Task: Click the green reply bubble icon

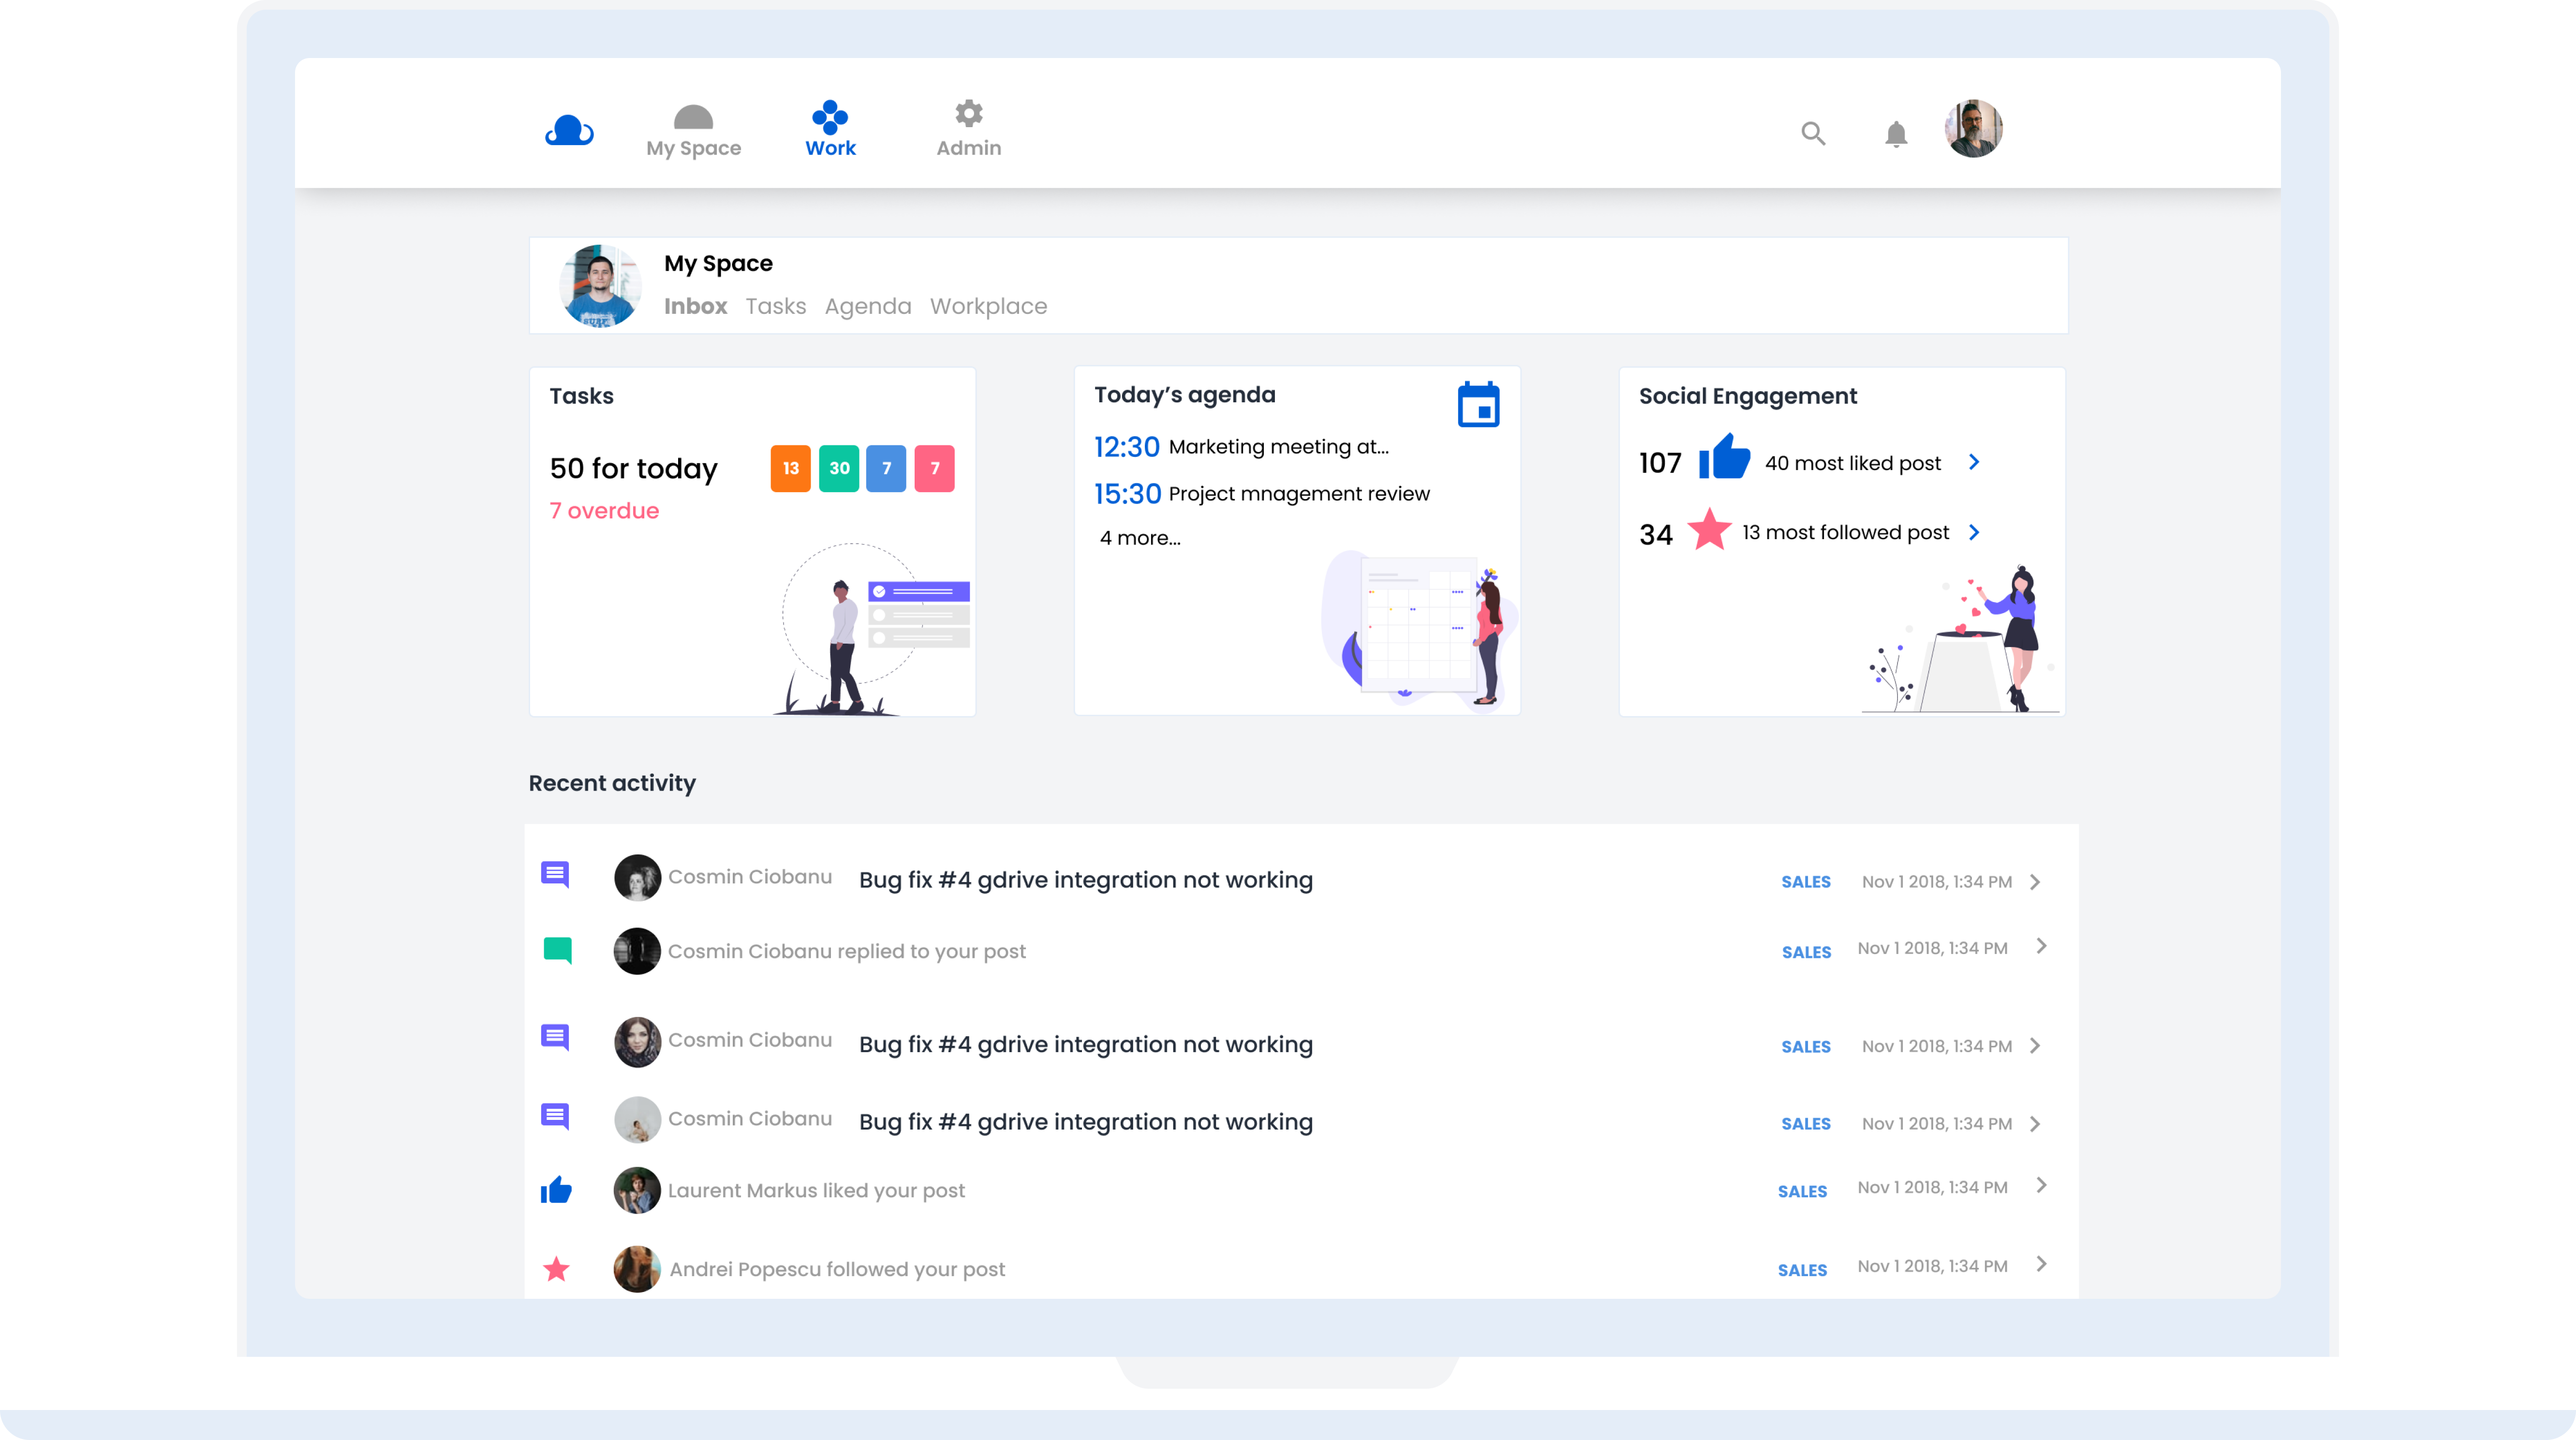Action: click(557, 950)
